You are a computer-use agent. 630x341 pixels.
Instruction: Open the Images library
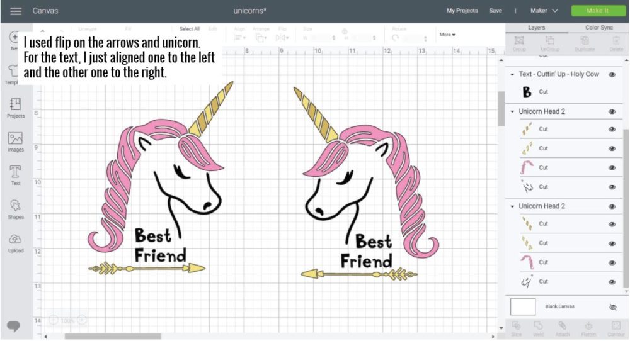point(16,141)
